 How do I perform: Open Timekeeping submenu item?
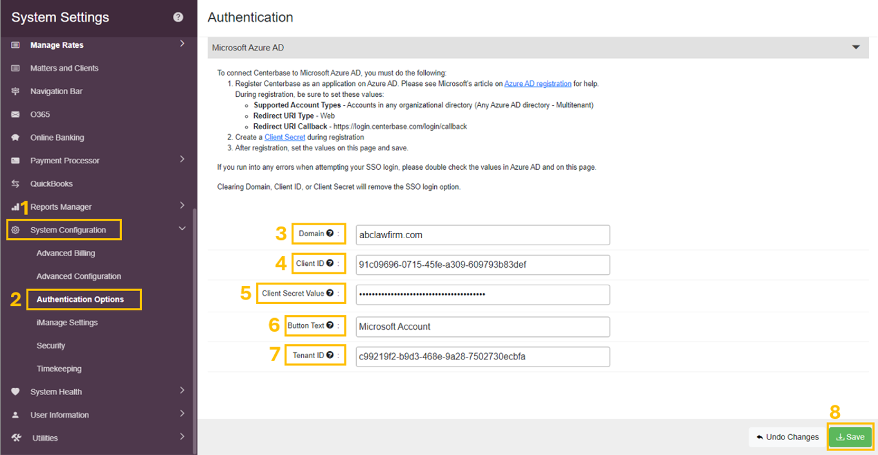coord(59,369)
